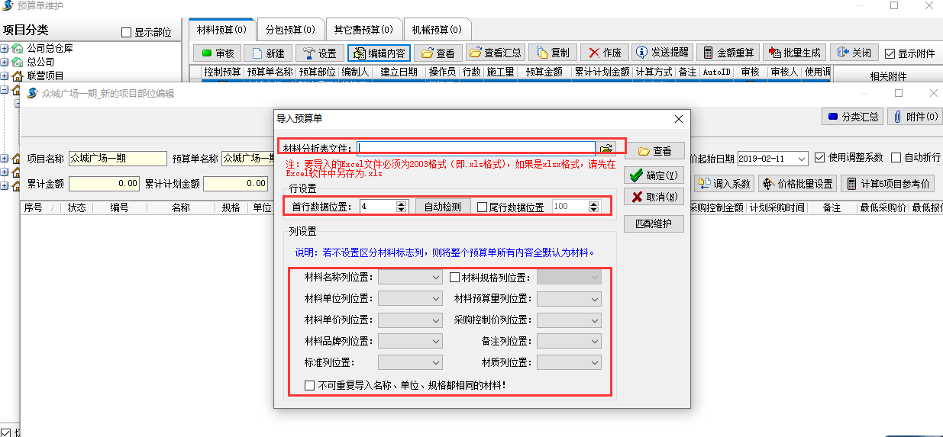Open 查看汇总 in the toolbar
Viewport: 943px width, 437px height.
pyautogui.click(x=496, y=53)
